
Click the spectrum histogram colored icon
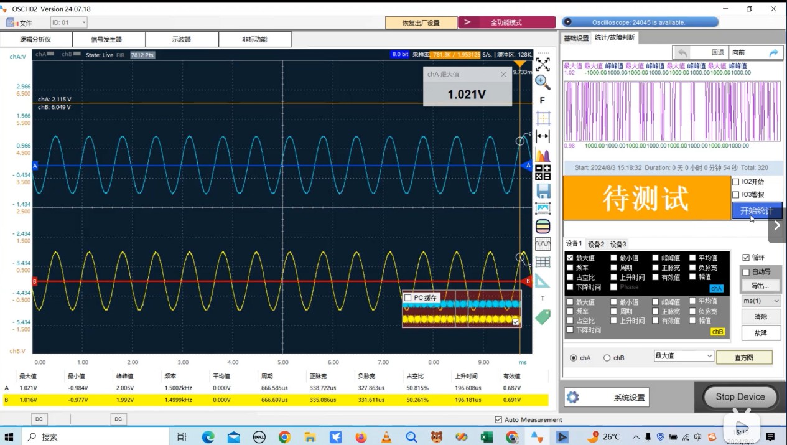[x=543, y=155]
